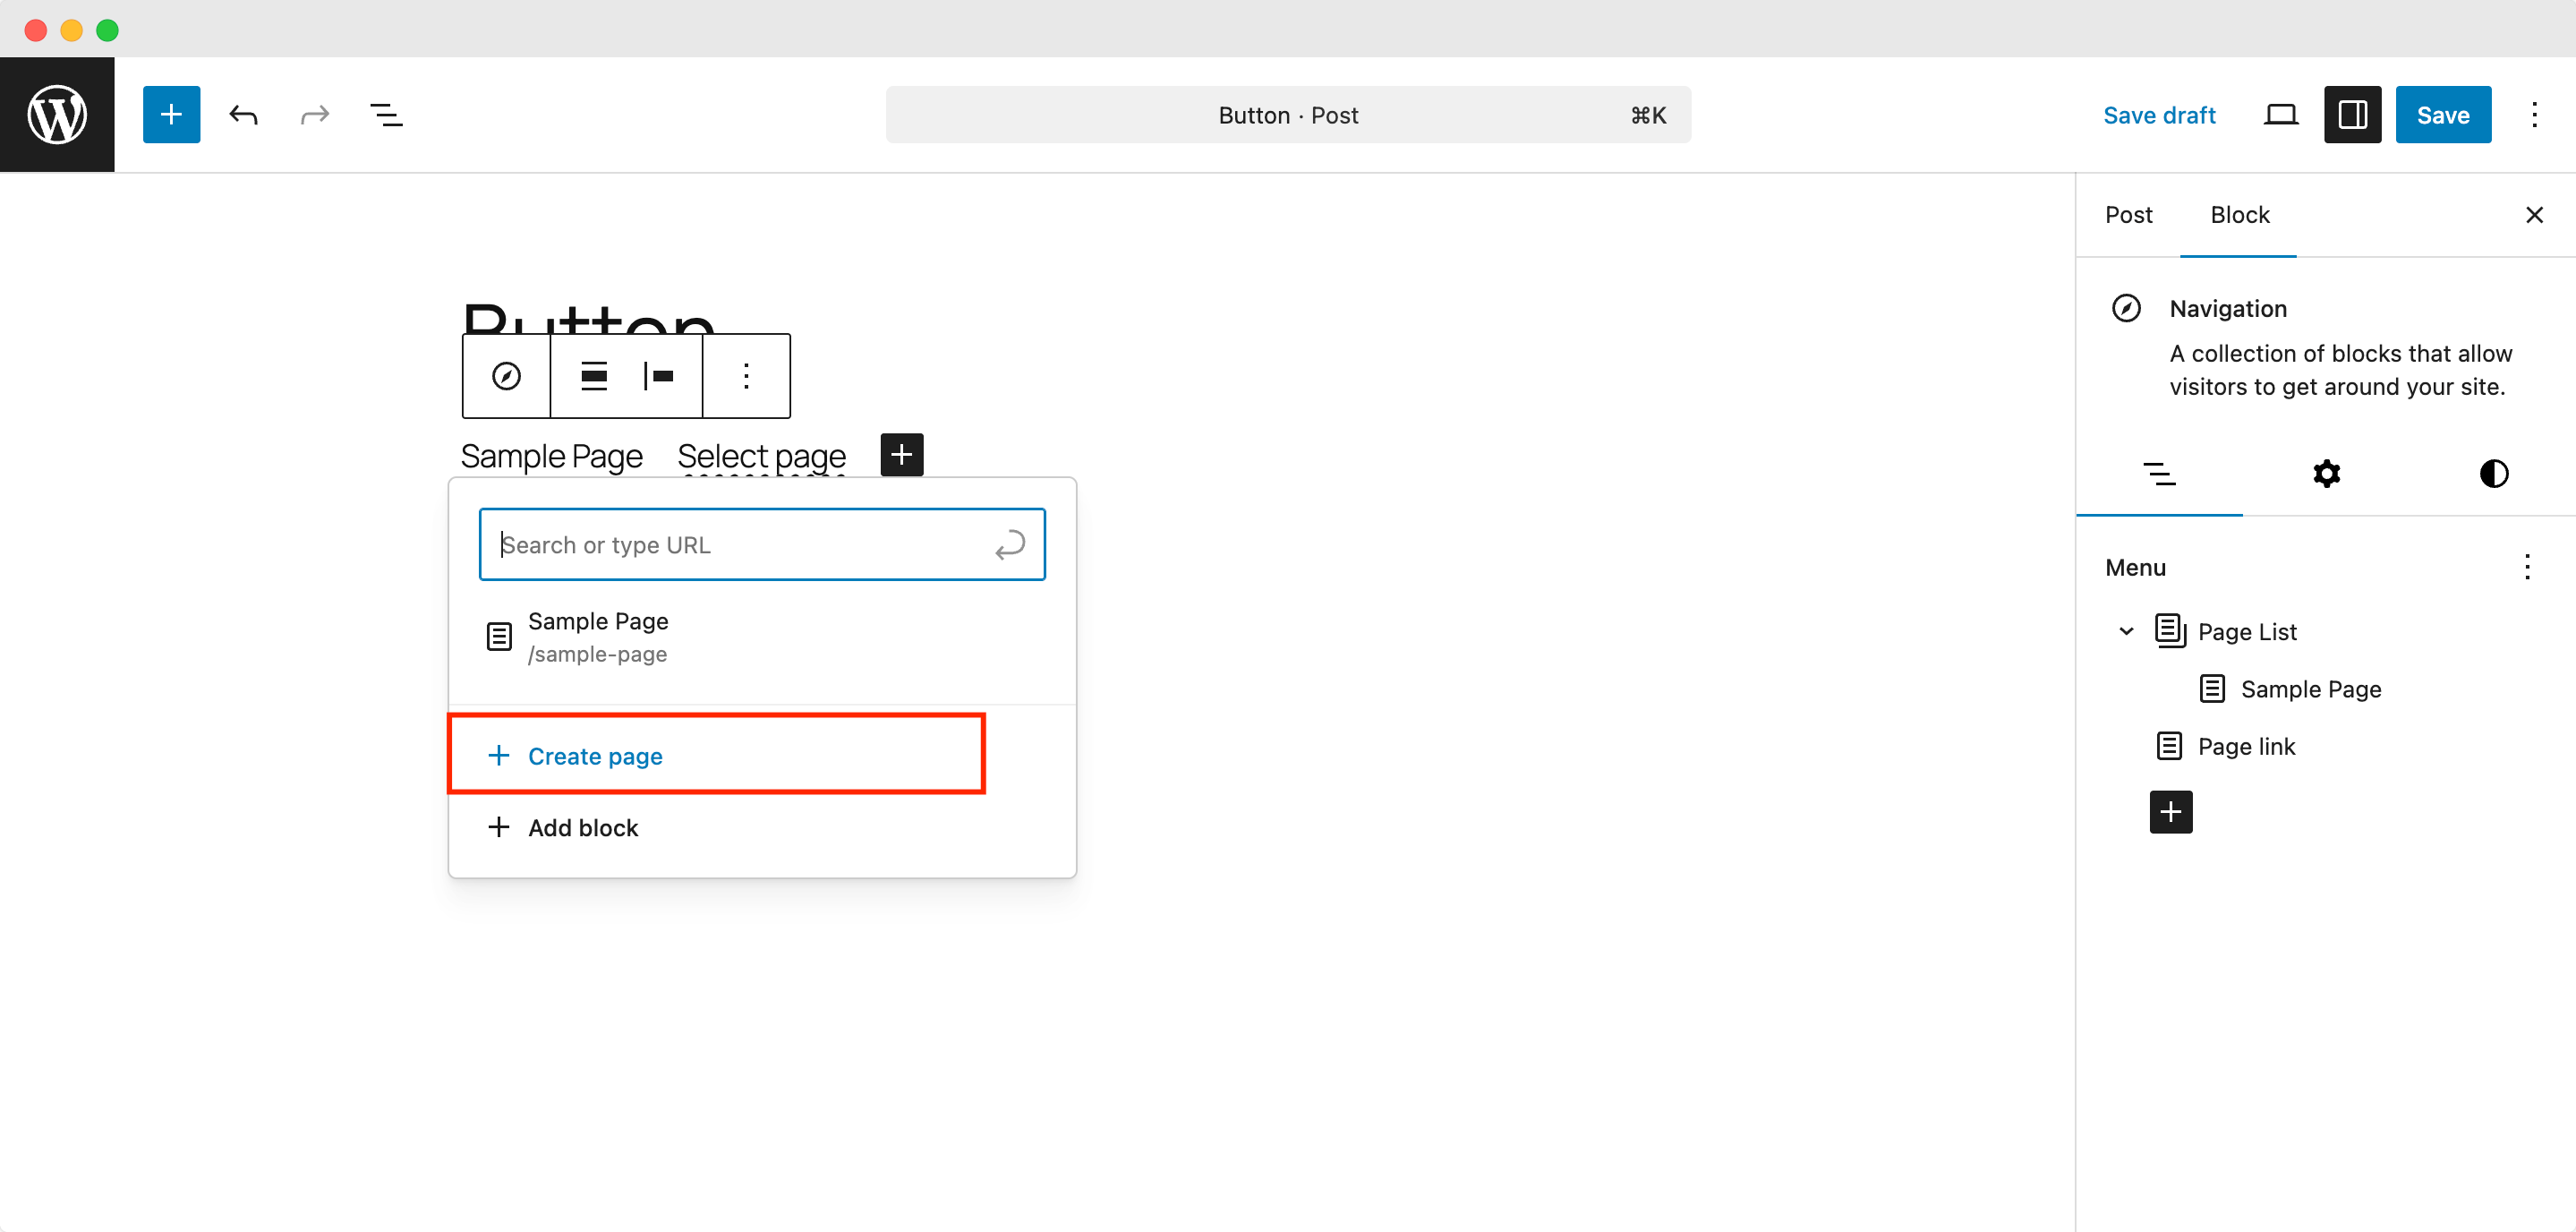This screenshot has height=1232, width=2576.
Task: Open the Options three-dot menu in the top bar
Action: click(2534, 115)
